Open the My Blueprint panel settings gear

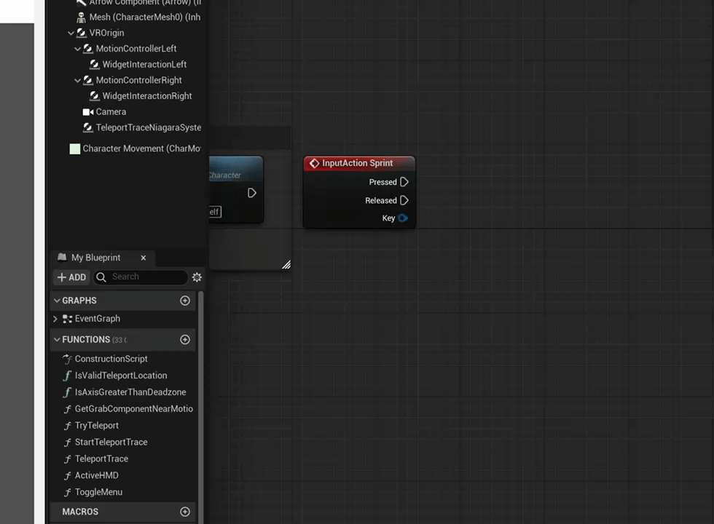pyautogui.click(x=196, y=277)
